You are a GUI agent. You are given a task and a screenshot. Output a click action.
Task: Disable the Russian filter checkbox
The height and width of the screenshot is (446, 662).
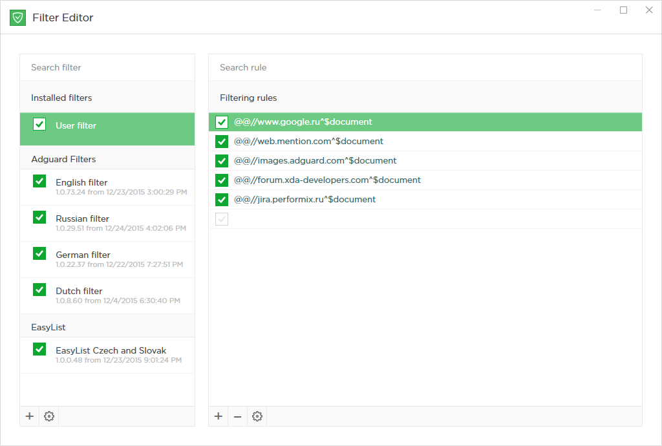click(39, 217)
